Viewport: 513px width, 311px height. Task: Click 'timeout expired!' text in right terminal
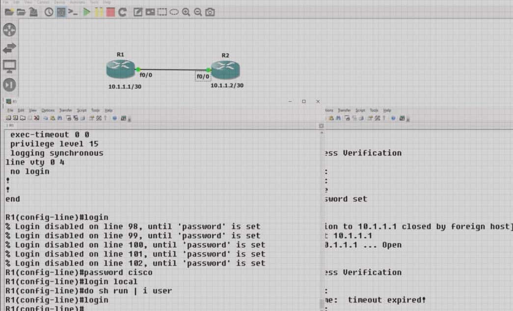point(386,300)
